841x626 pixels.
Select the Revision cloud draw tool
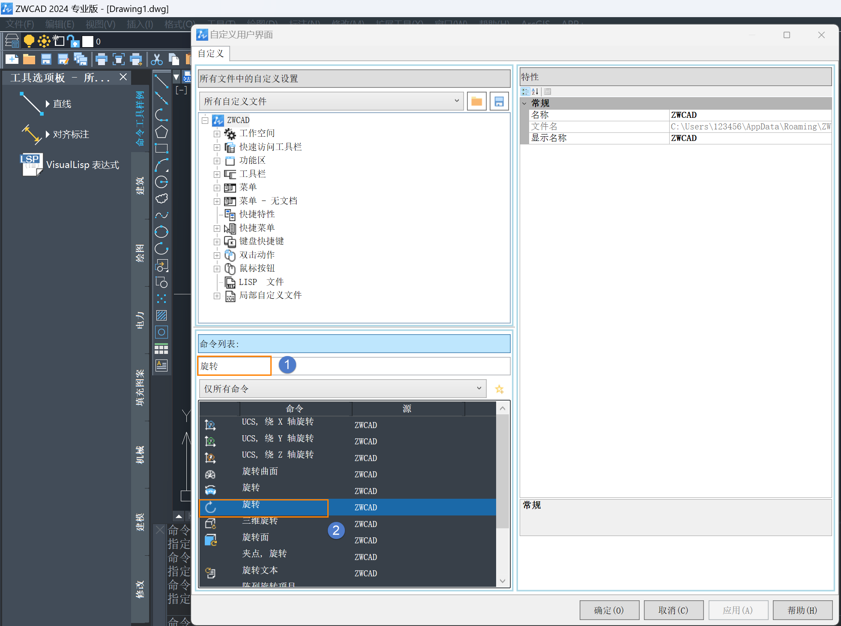coord(162,198)
